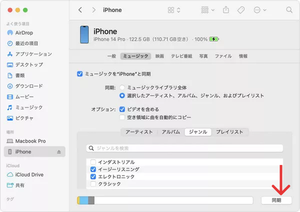Open 書類 folder in the sidebar

point(15,76)
